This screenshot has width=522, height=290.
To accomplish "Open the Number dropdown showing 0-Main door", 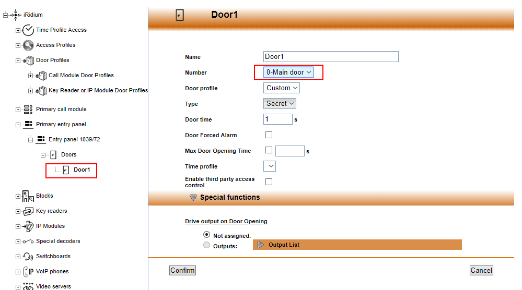I will pos(288,72).
